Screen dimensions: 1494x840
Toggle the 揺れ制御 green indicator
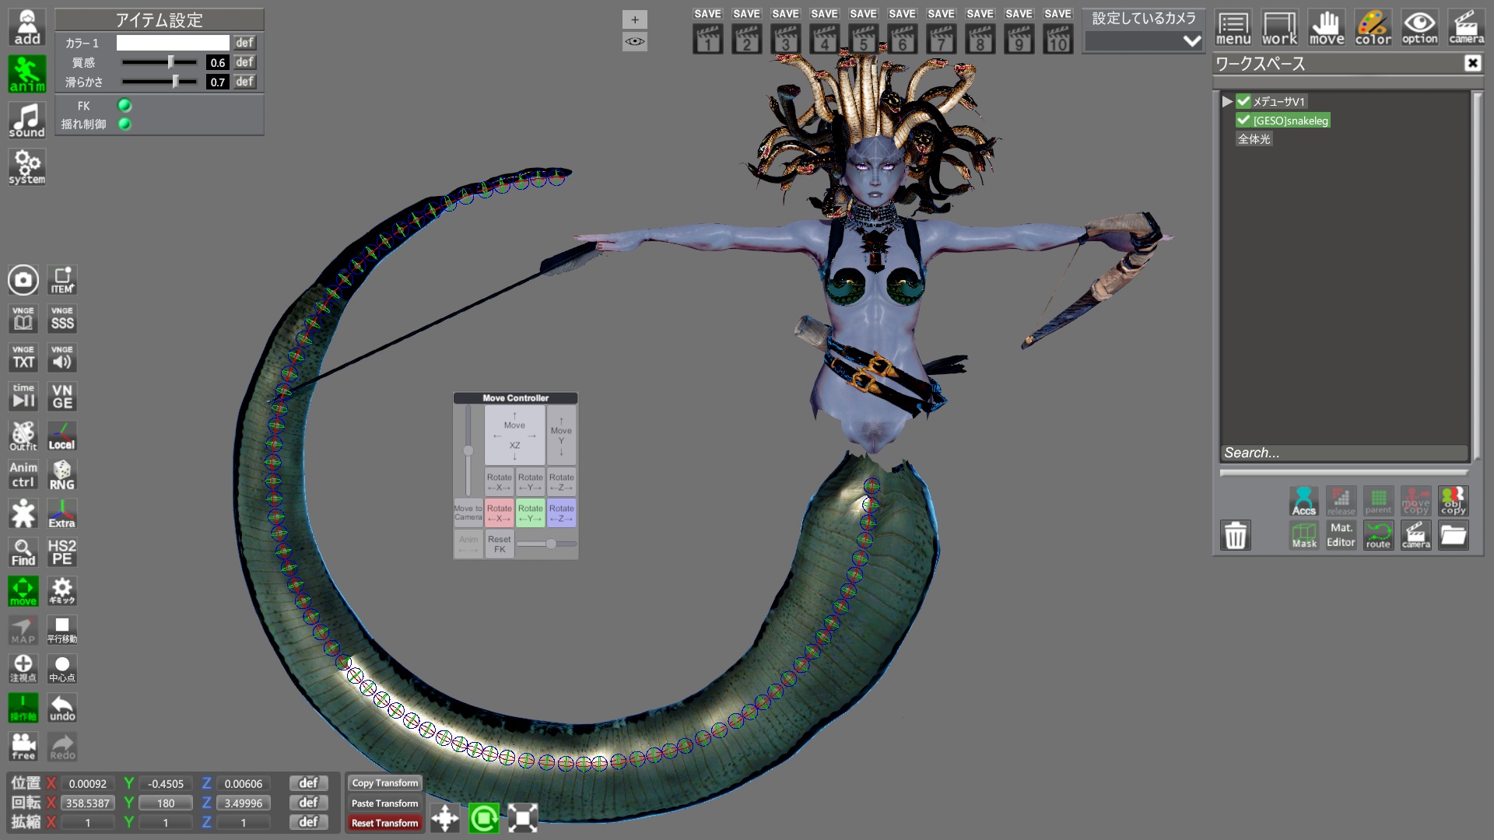[124, 124]
